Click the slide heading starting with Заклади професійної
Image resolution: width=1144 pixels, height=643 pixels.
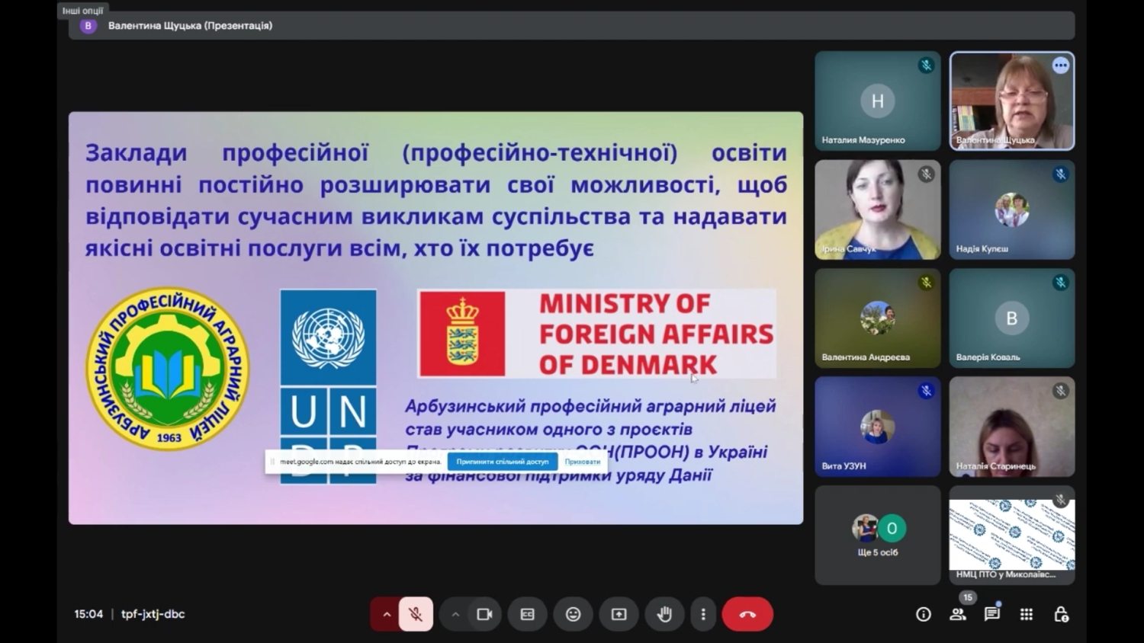(436, 200)
